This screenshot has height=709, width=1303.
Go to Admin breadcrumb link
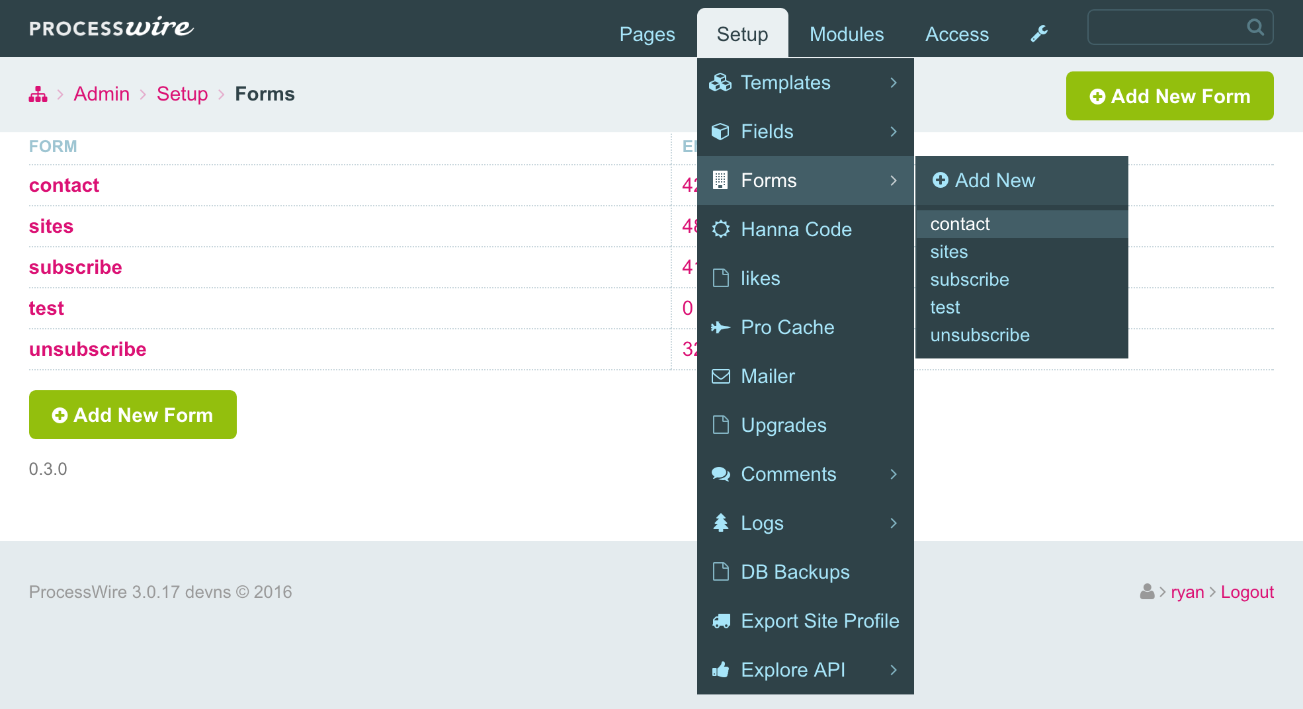pyautogui.click(x=101, y=94)
